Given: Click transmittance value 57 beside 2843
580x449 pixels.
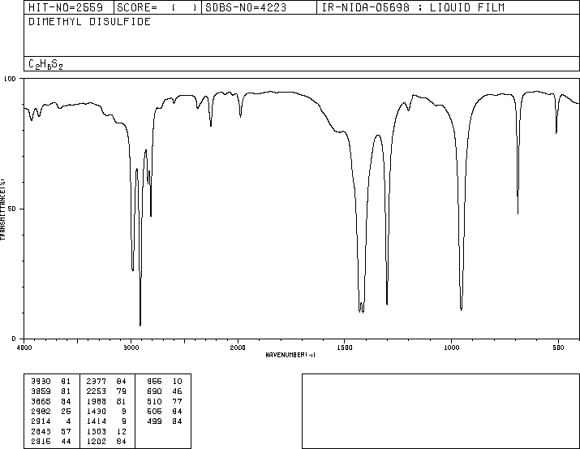Looking at the screenshot, I should (x=66, y=431).
